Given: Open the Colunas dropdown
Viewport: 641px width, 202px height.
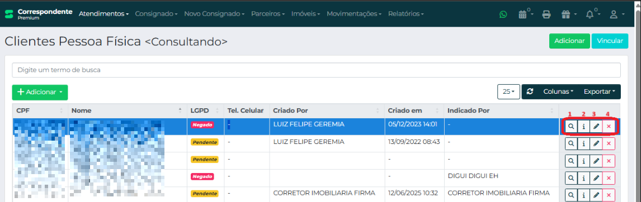Looking at the screenshot, I should coord(558,92).
